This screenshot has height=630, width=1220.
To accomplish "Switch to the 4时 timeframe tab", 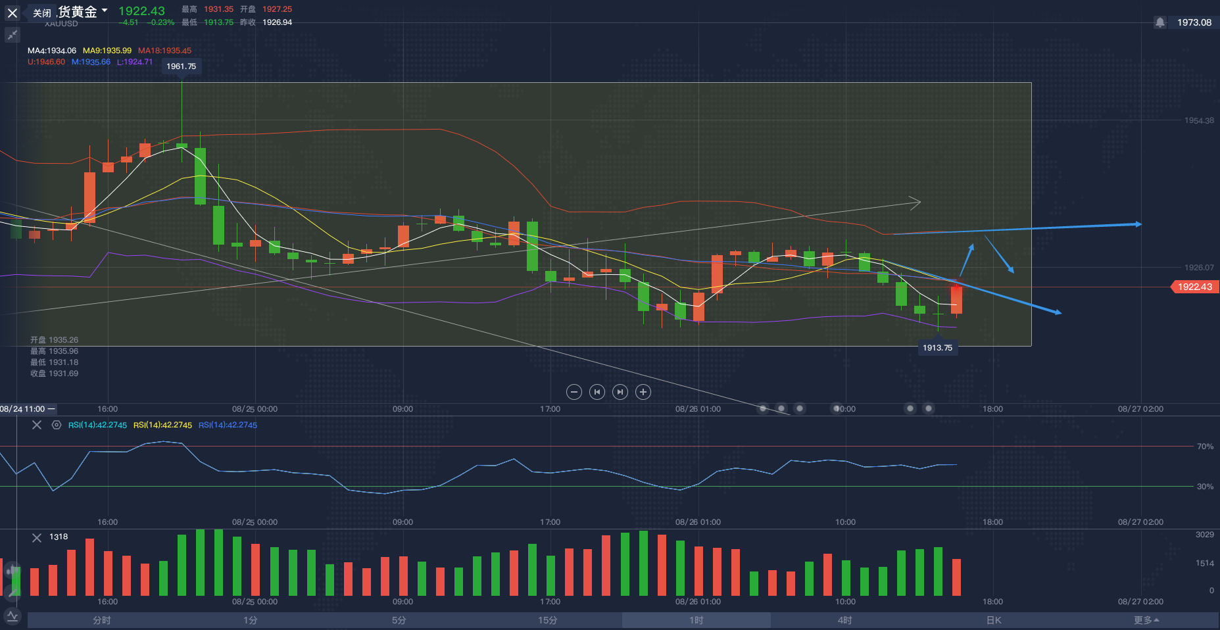I will (844, 620).
